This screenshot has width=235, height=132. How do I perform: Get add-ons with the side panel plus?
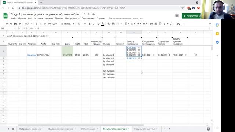click(217, 56)
